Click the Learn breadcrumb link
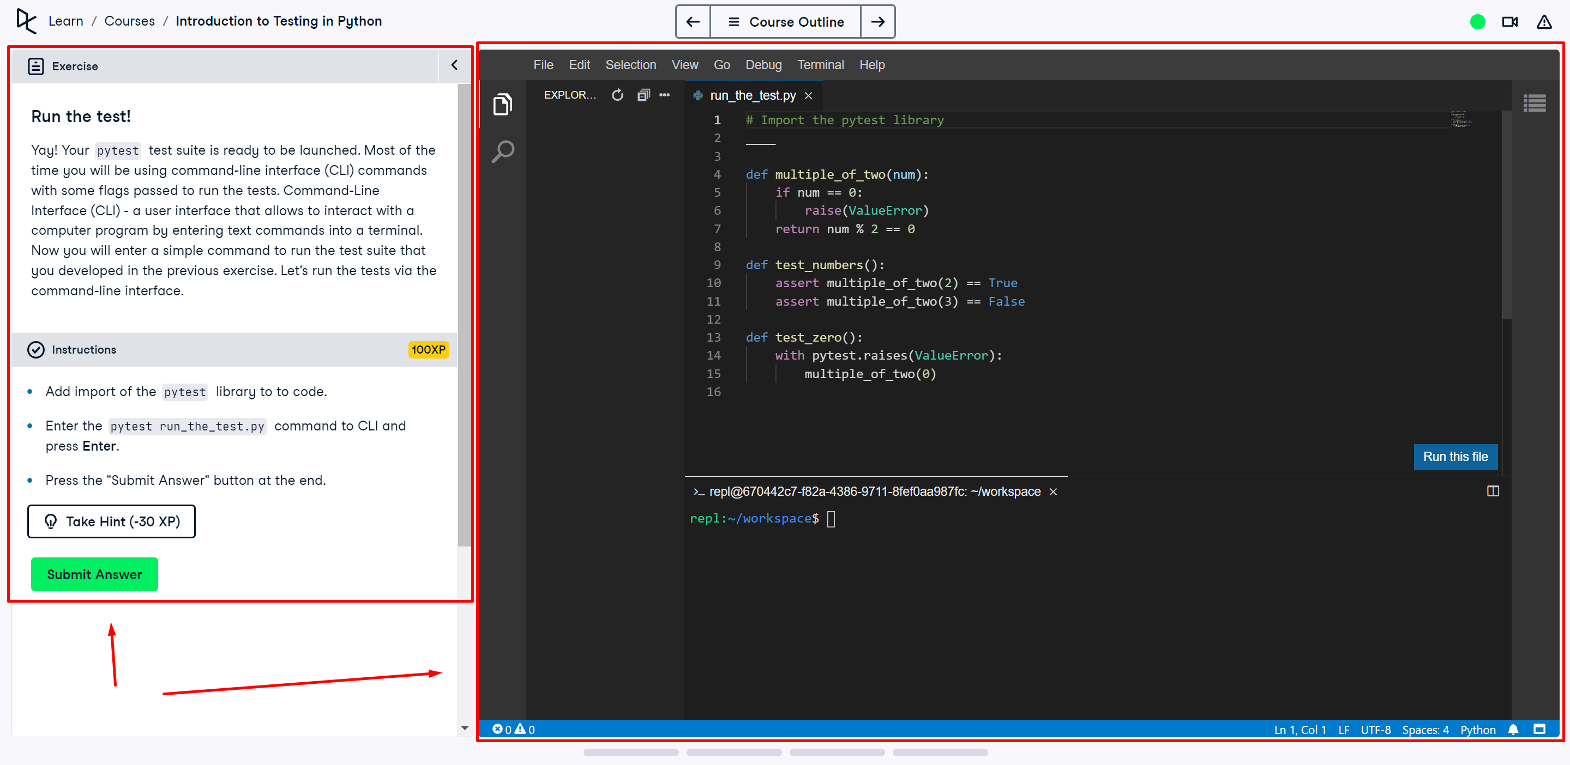The width and height of the screenshot is (1570, 765). [65, 21]
